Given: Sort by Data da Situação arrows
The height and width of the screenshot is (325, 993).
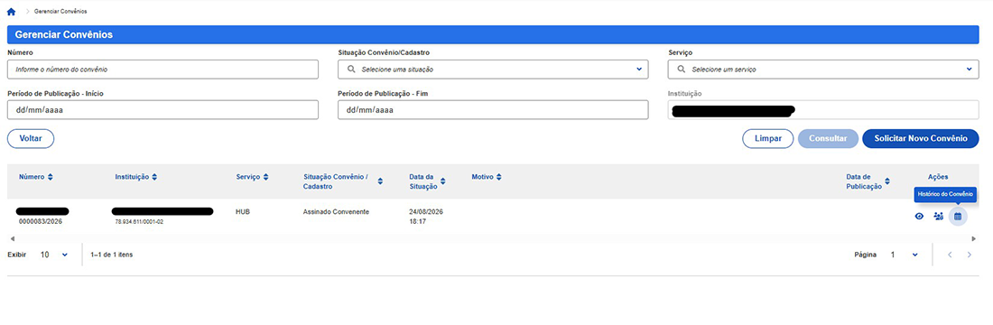Looking at the screenshot, I should click(x=442, y=181).
